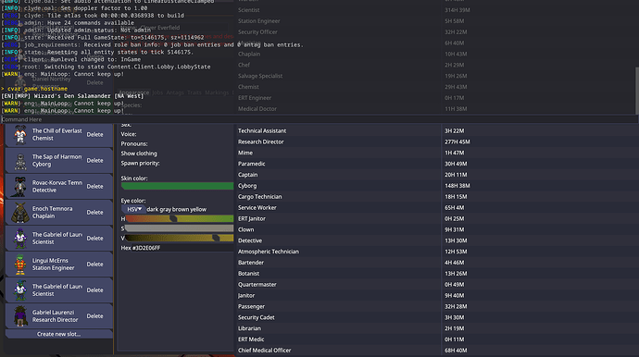The width and height of the screenshot is (639, 357).
Task: Select the Cyborg character sprite
Action: tap(20, 161)
